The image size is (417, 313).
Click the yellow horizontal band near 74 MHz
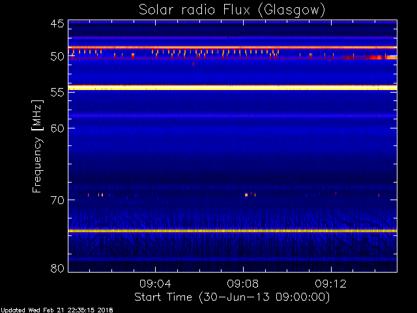(x=233, y=231)
